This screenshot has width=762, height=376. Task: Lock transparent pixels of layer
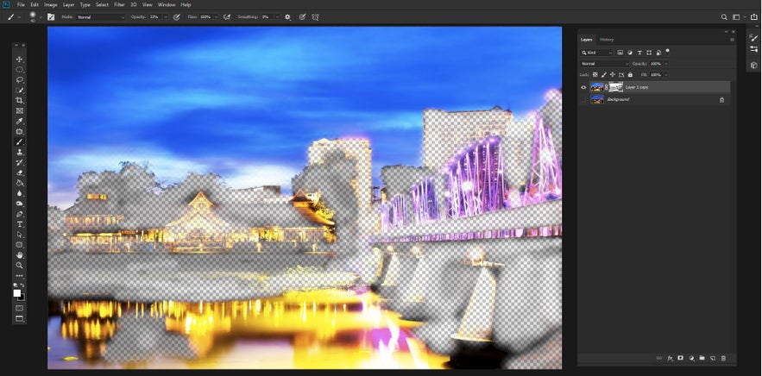click(595, 75)
